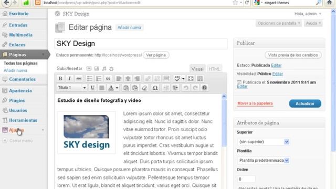Click add video upload icon

click(x=97, y=69)
